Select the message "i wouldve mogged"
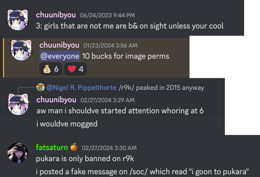Viewport: 260px width, 177px height. (x=67, y=124)
